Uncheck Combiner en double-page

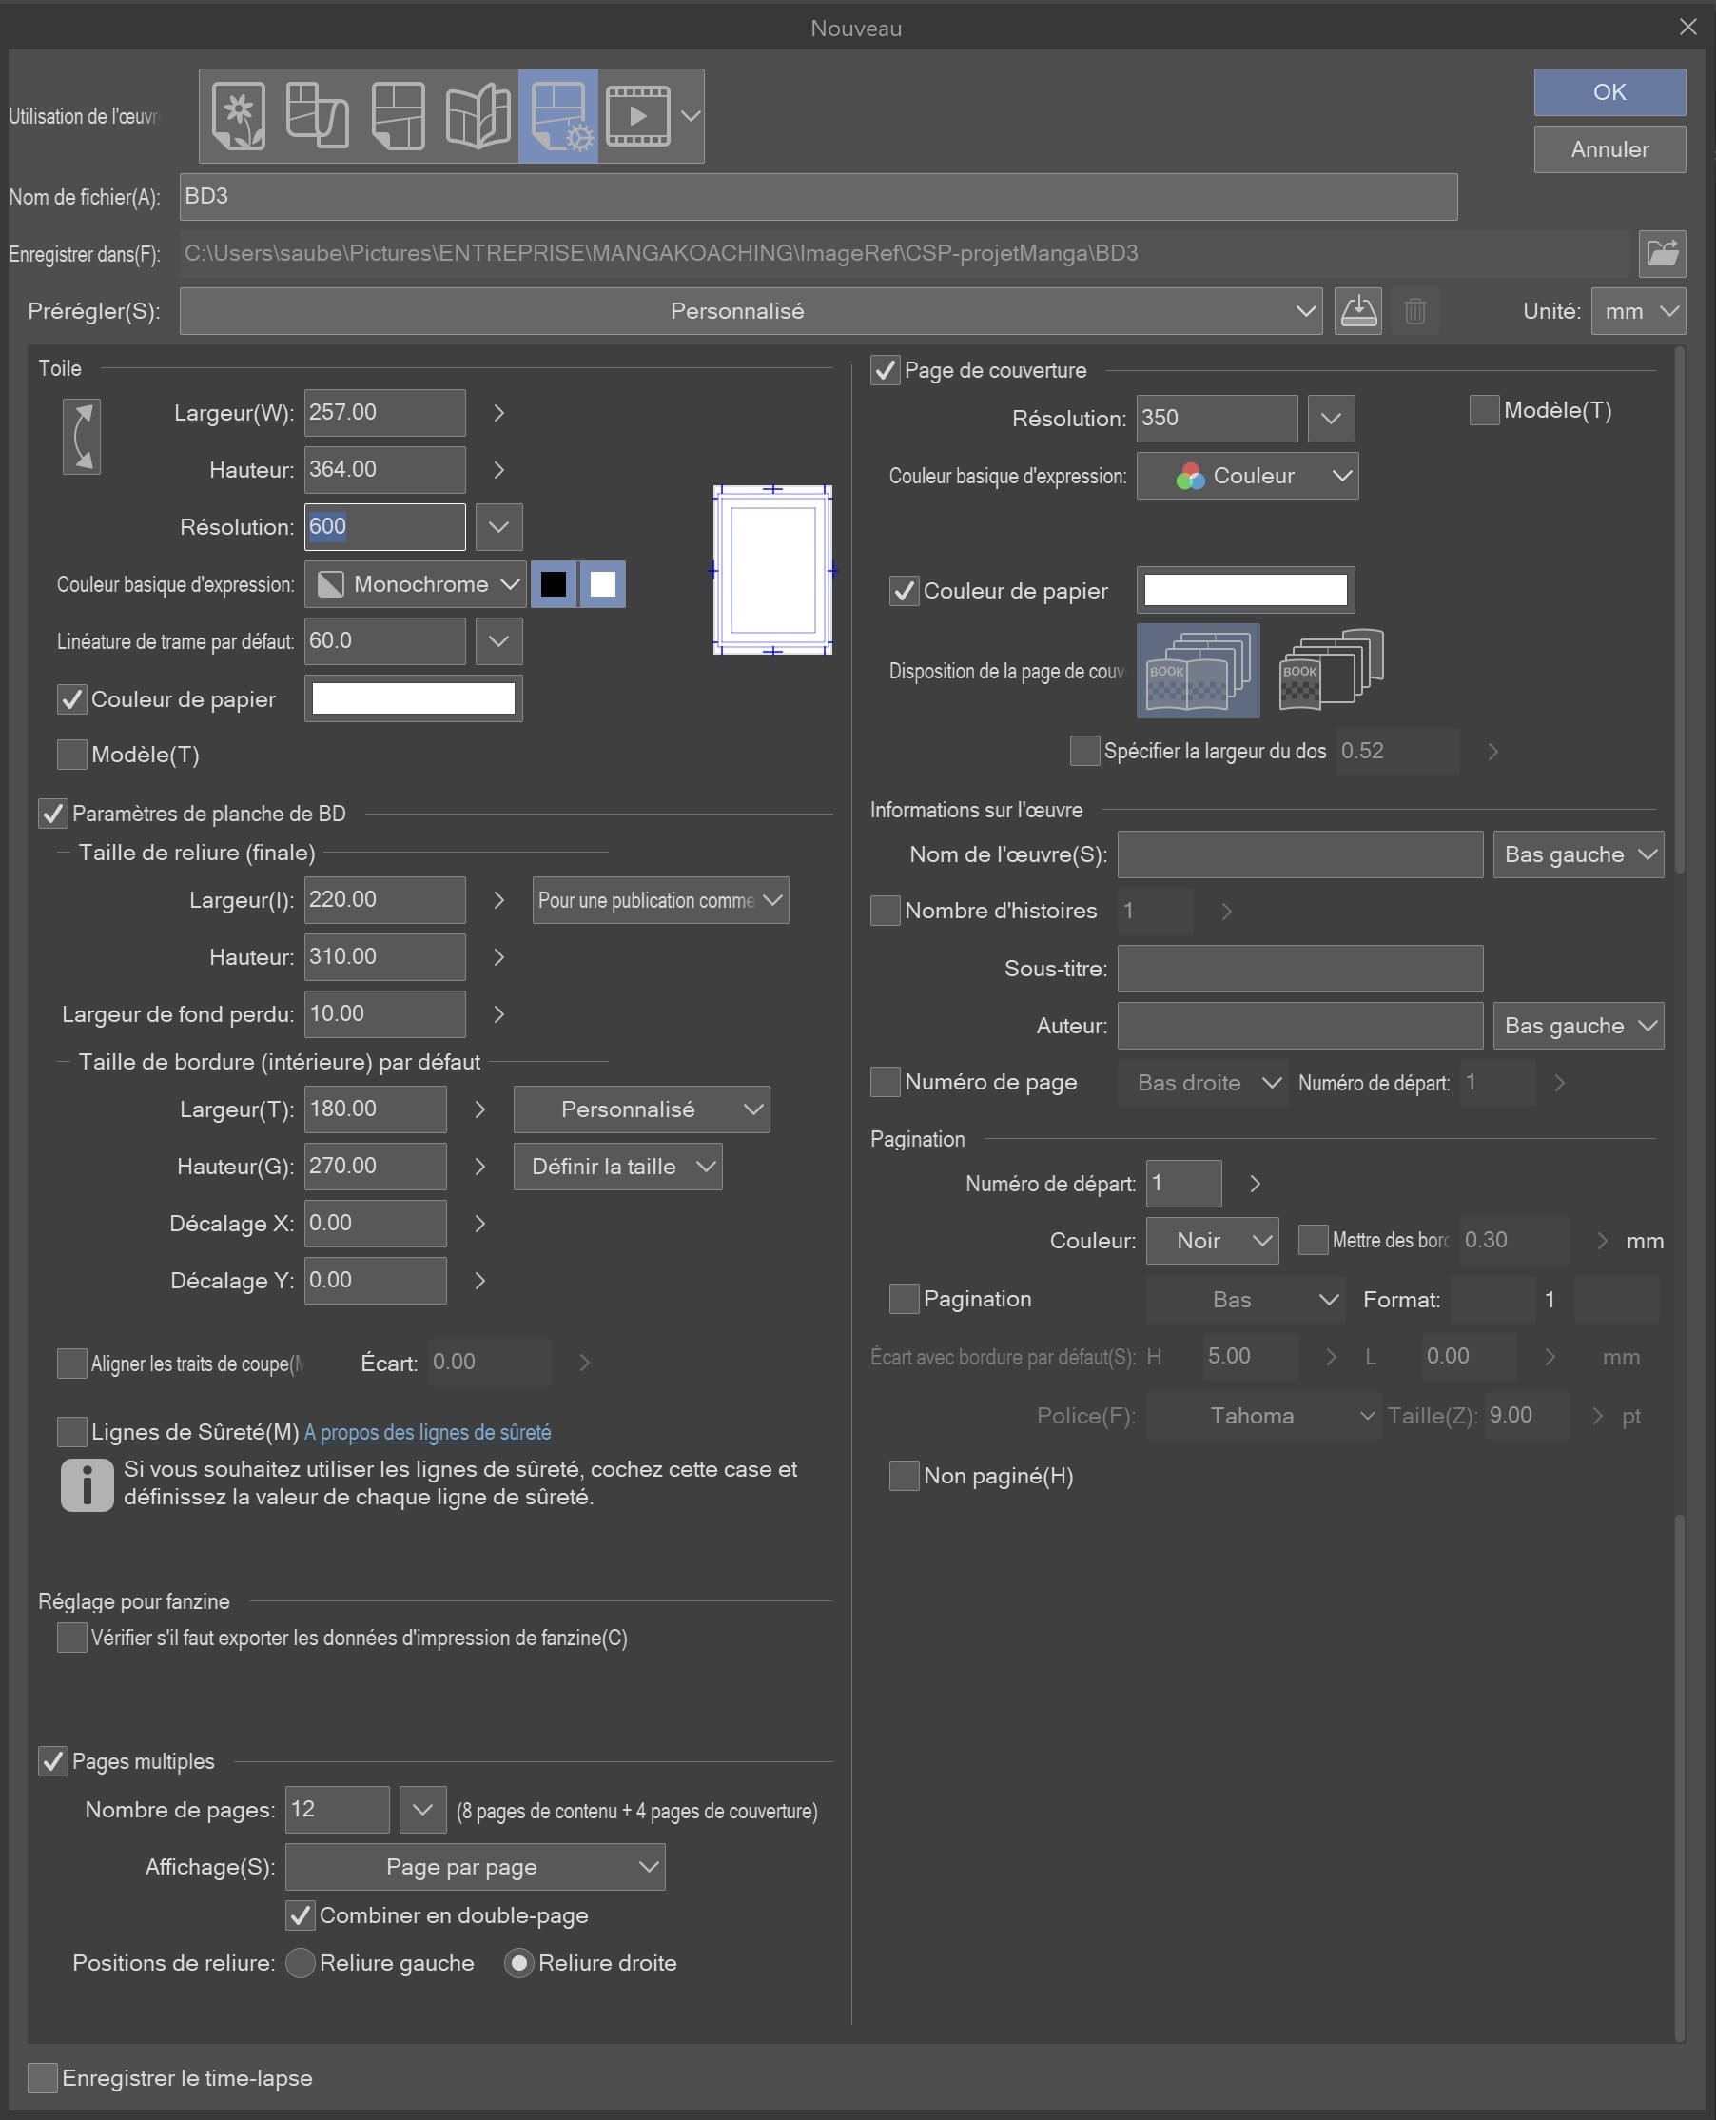click(x=301, y=1915)
